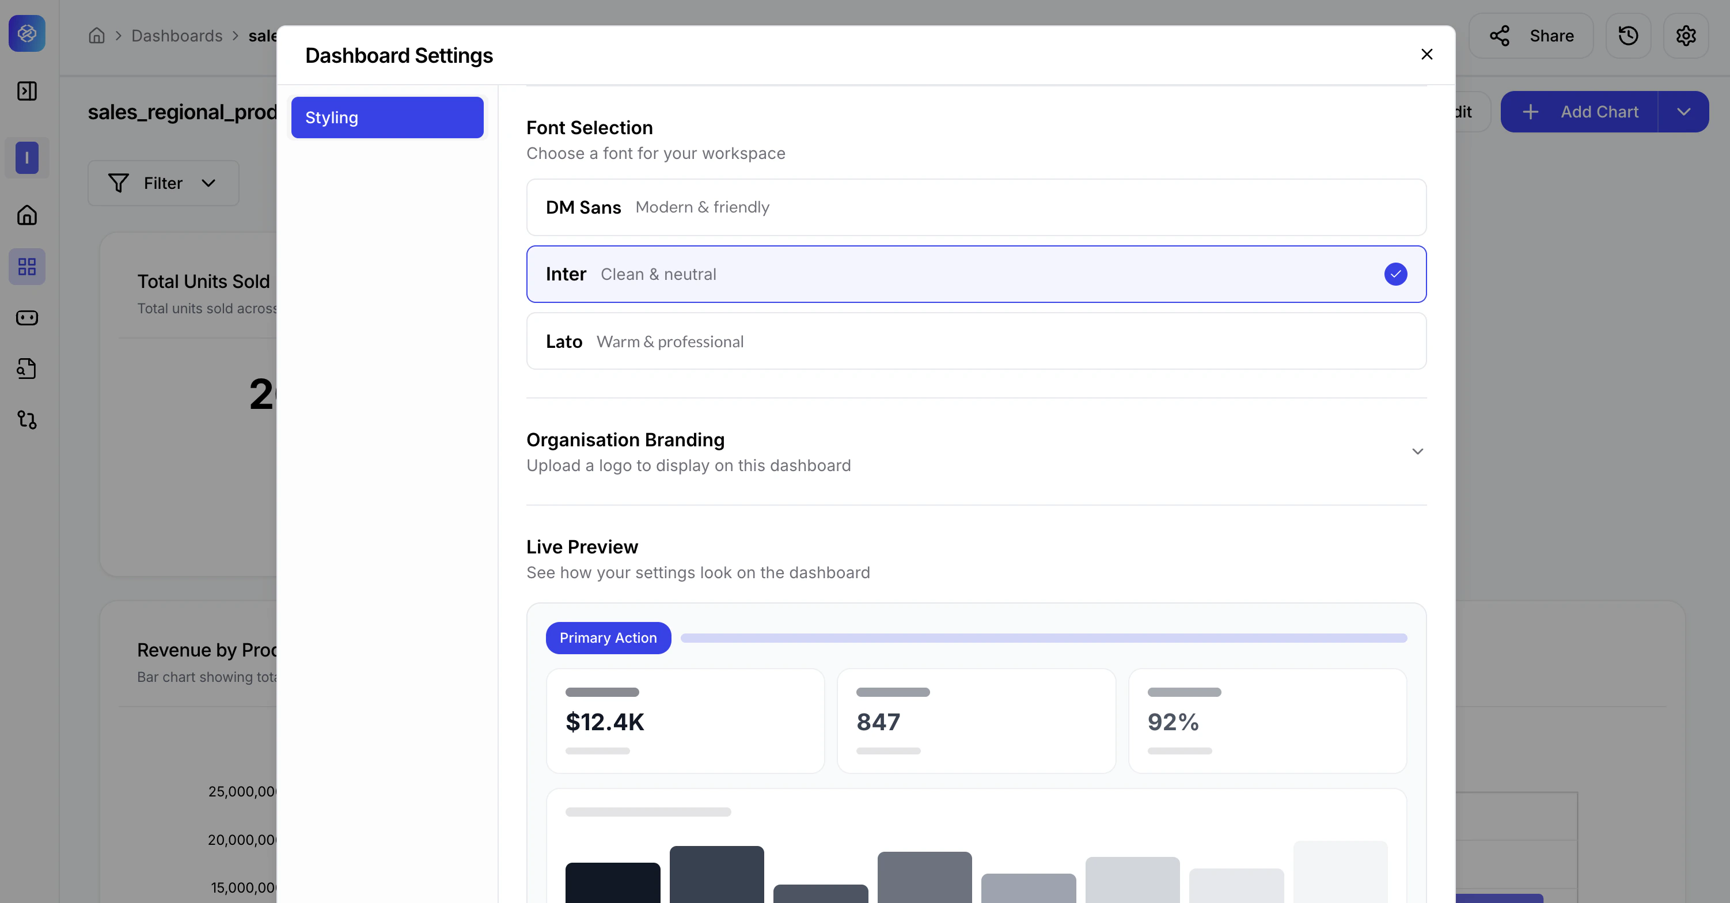The width and height of the screenshot is (1730, 903).
Task: Click the home breadcrumb icon
Action: [97, 36]
